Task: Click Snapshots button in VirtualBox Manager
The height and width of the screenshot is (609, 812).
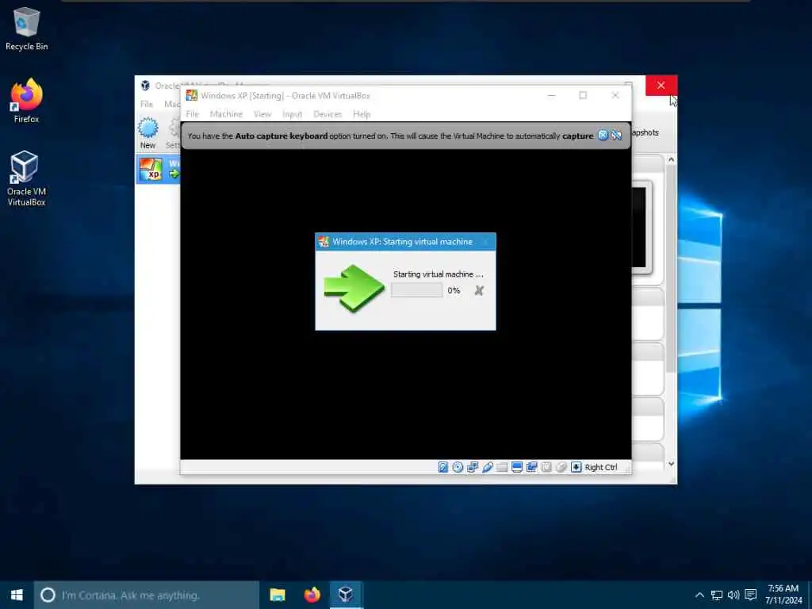Action: (x=645, y=132)
